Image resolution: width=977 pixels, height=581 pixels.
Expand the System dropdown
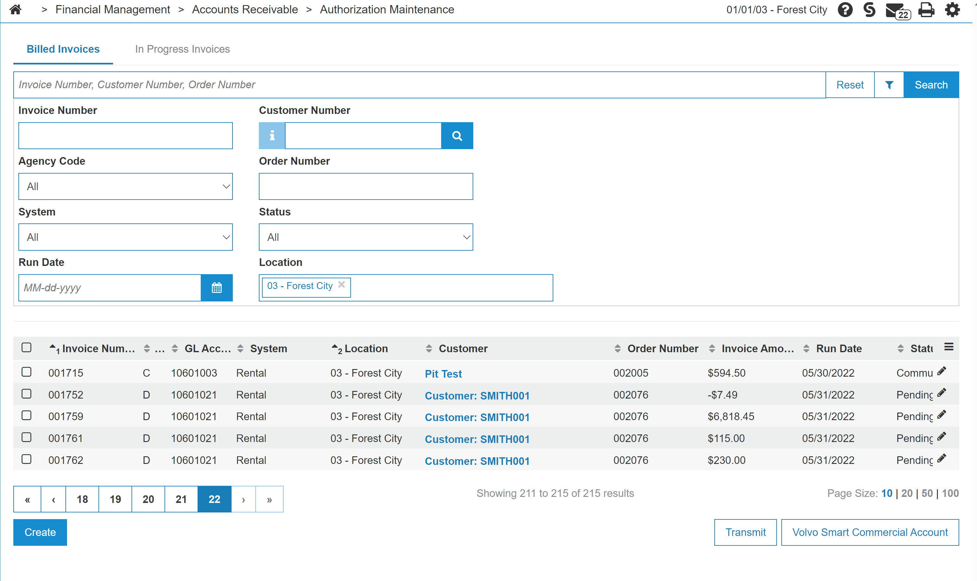tap(125, 237)
